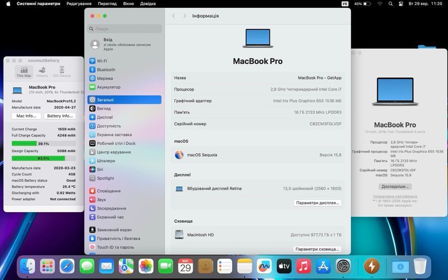The image size is (448, 280).
Task: Open Music app in Dock
Action: [304, 266]
